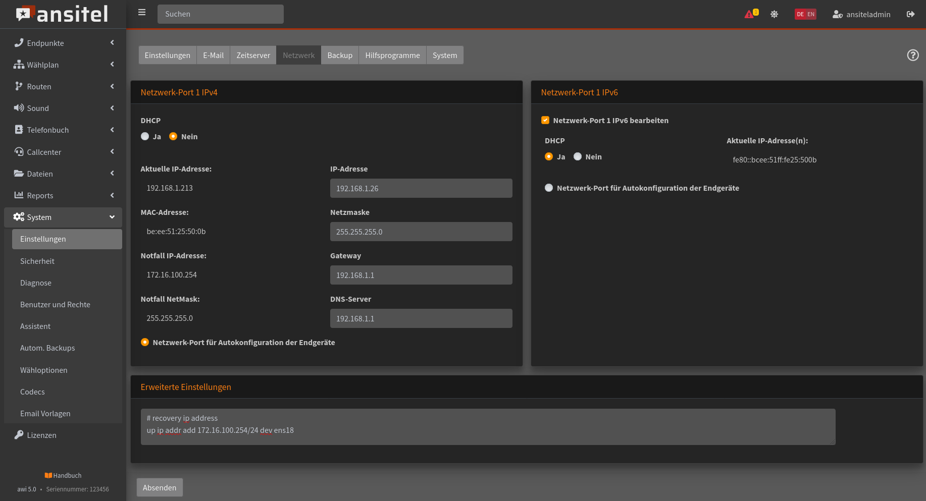Open the warning alert notification icon
The height and width of the screenshot is (501, 926).
pos(749,14)
